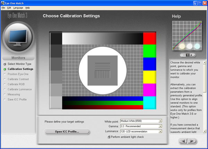Click 'Please define your target settings' text

(64, 122)
